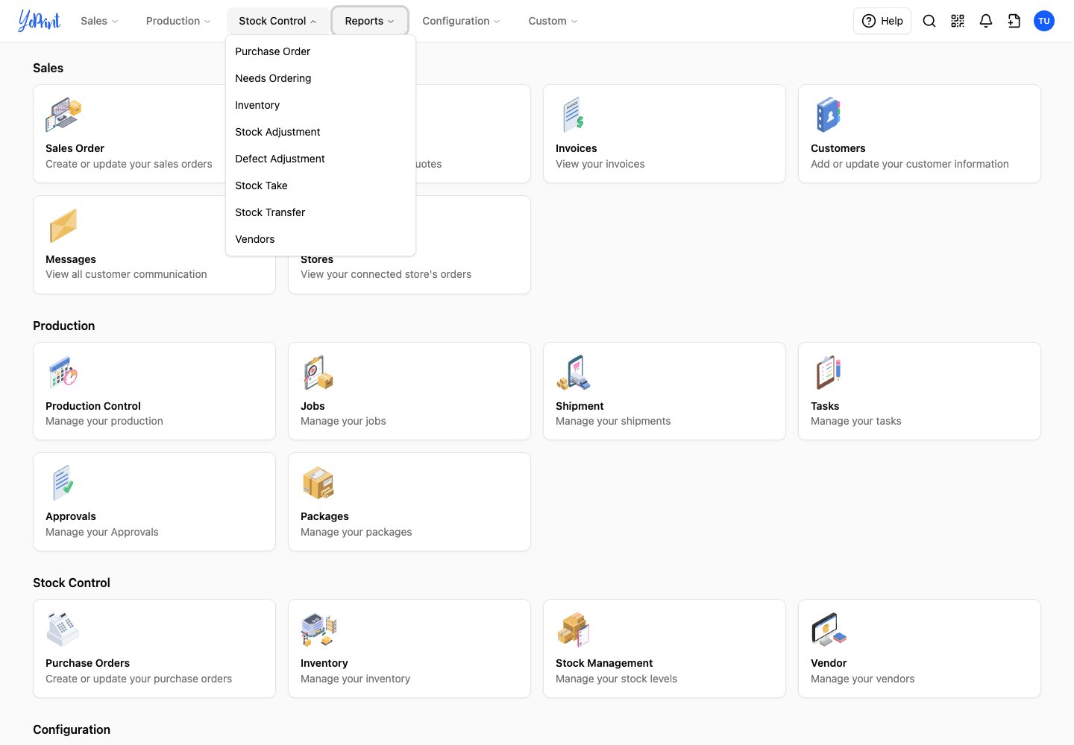Click the Invoices document icon
Viewport: 1074px width, 745px height.
574,115
